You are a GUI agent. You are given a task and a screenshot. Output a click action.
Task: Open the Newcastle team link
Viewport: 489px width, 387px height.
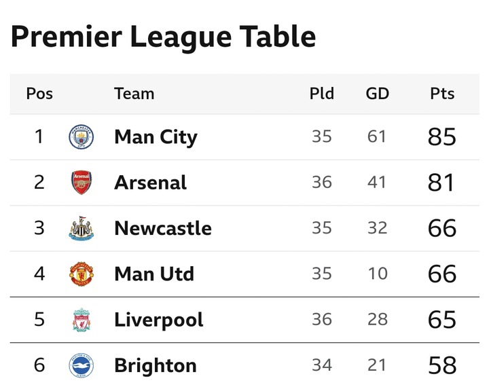(x=163, y=228)
